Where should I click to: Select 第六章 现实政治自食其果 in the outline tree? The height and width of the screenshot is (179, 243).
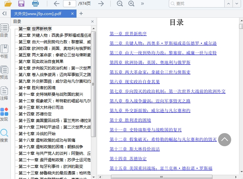point(41,62)
